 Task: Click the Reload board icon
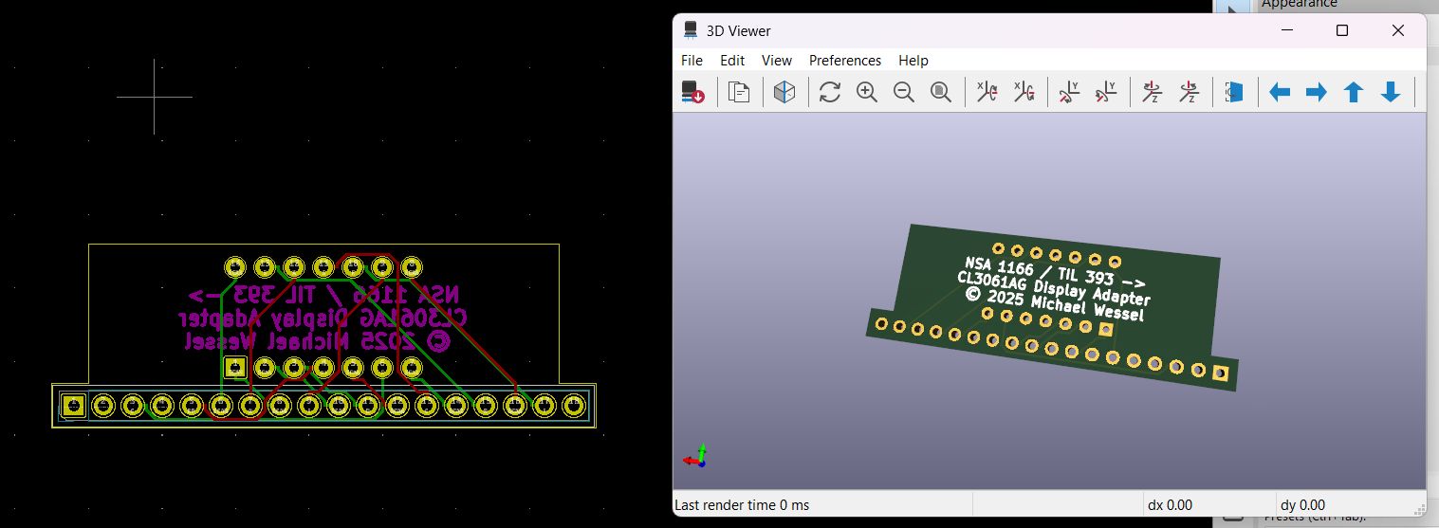[692, 92]
